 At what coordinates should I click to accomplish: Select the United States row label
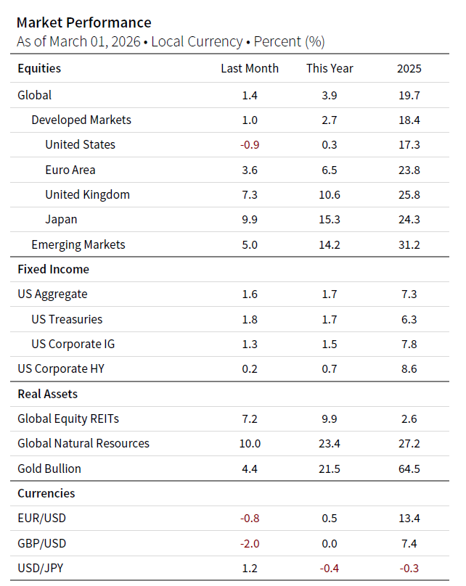click(x=80, y=144)
